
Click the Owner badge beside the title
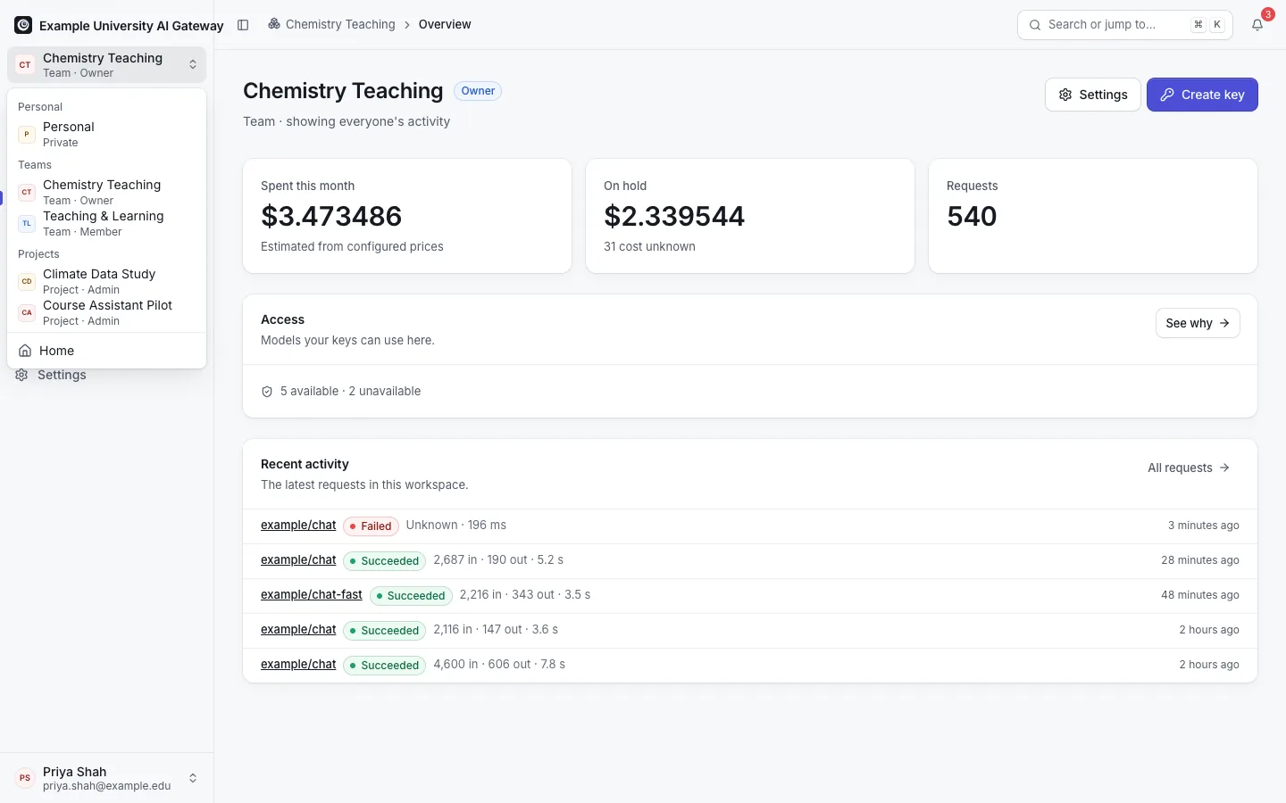[x=478, y=91]
